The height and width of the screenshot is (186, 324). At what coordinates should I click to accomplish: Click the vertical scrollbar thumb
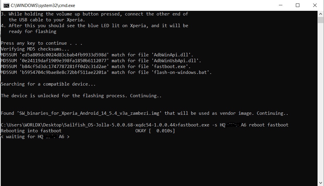click(320, 20)
